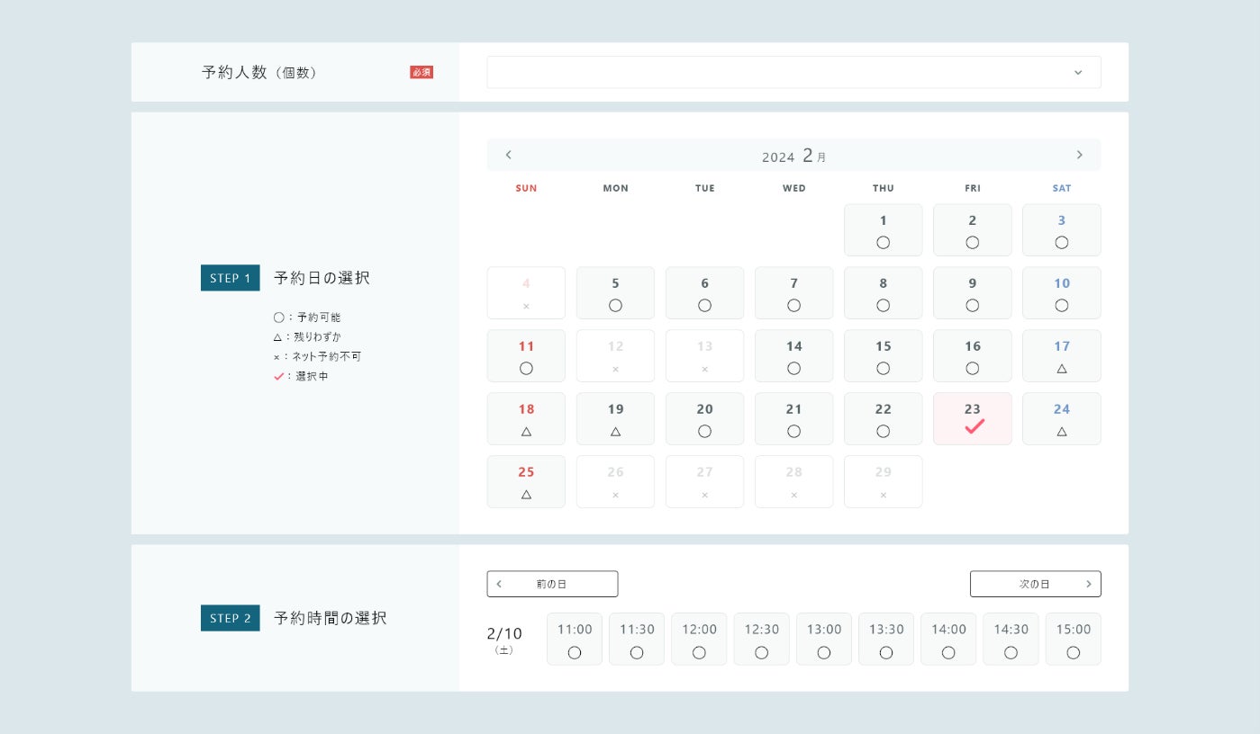
Task: Select February 23 checked date
Action: tap(973, 418)
